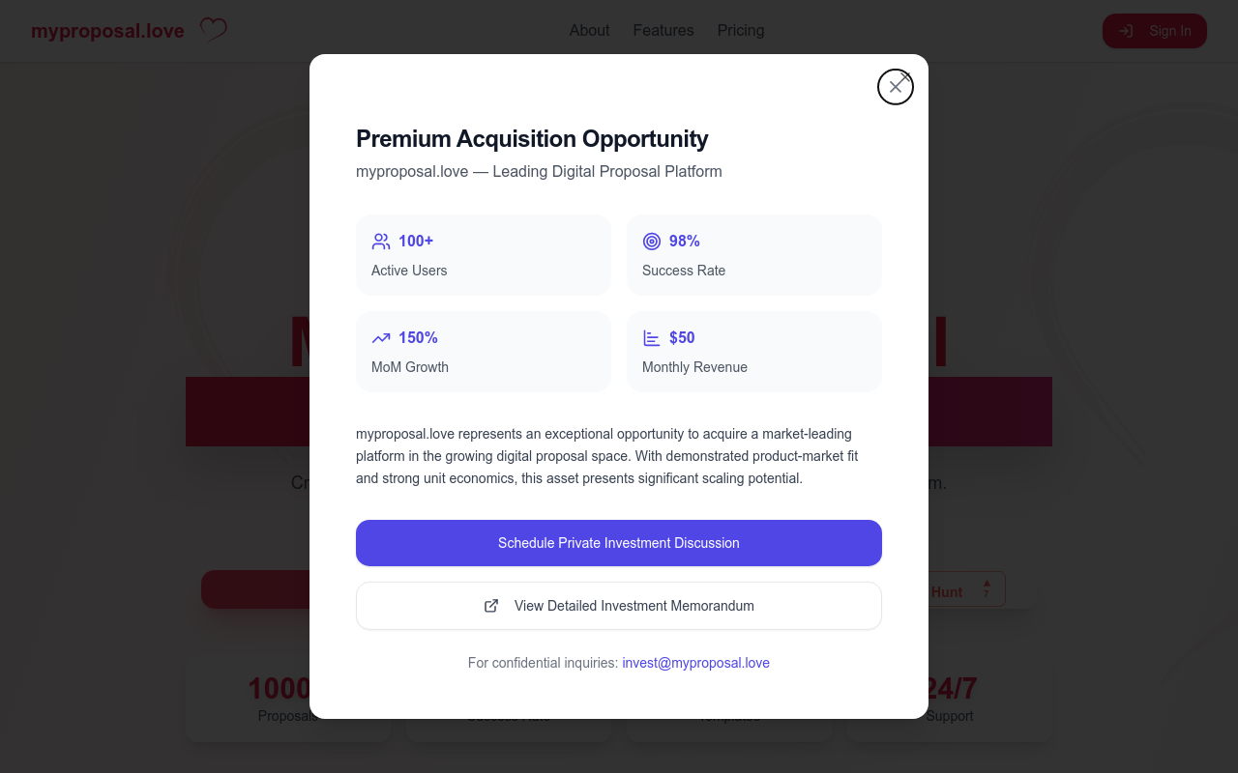Screen dimensions: 1238x773
Task: Click the Sign In button
Action: click(x=1155, y=31)
